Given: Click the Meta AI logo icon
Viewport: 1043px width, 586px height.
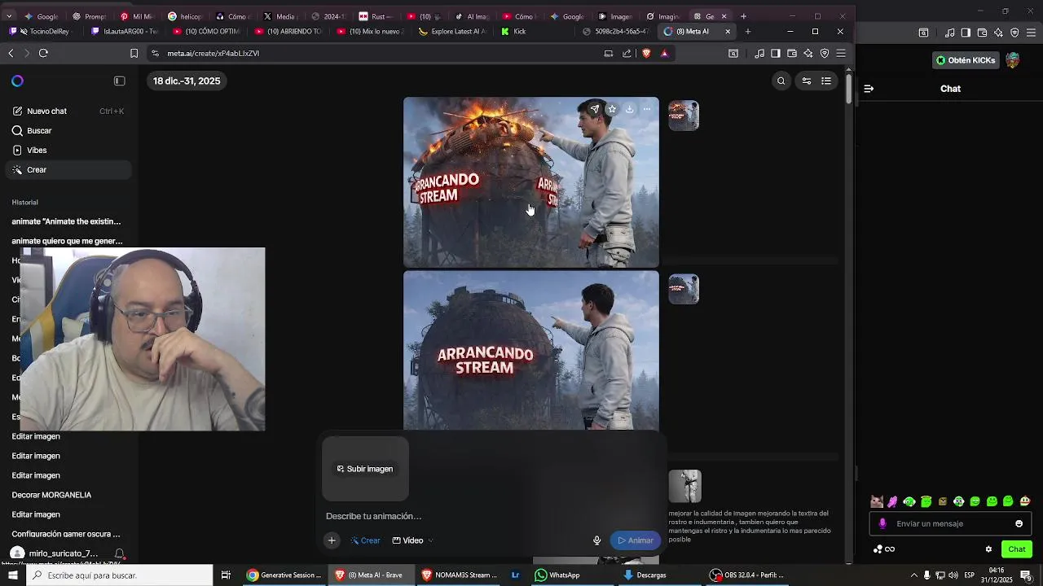Looking at the screenshot, I should pos(17,81).
